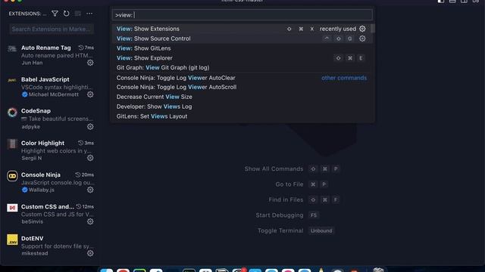Open Auto Rename Tag extension icon

coord(12,48)
